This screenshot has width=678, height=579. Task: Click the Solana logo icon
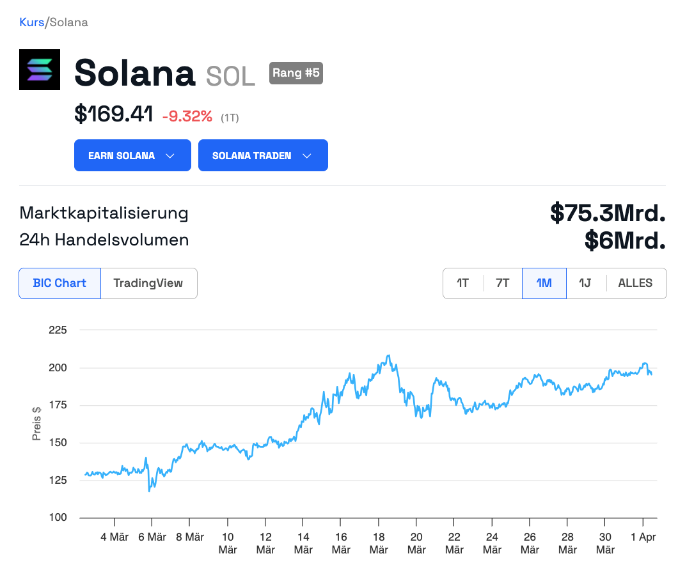click(40, 70)
